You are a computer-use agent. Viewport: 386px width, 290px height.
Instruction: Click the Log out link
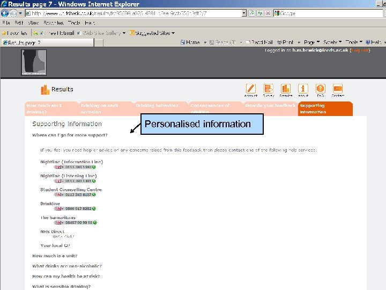coord(360,50)
